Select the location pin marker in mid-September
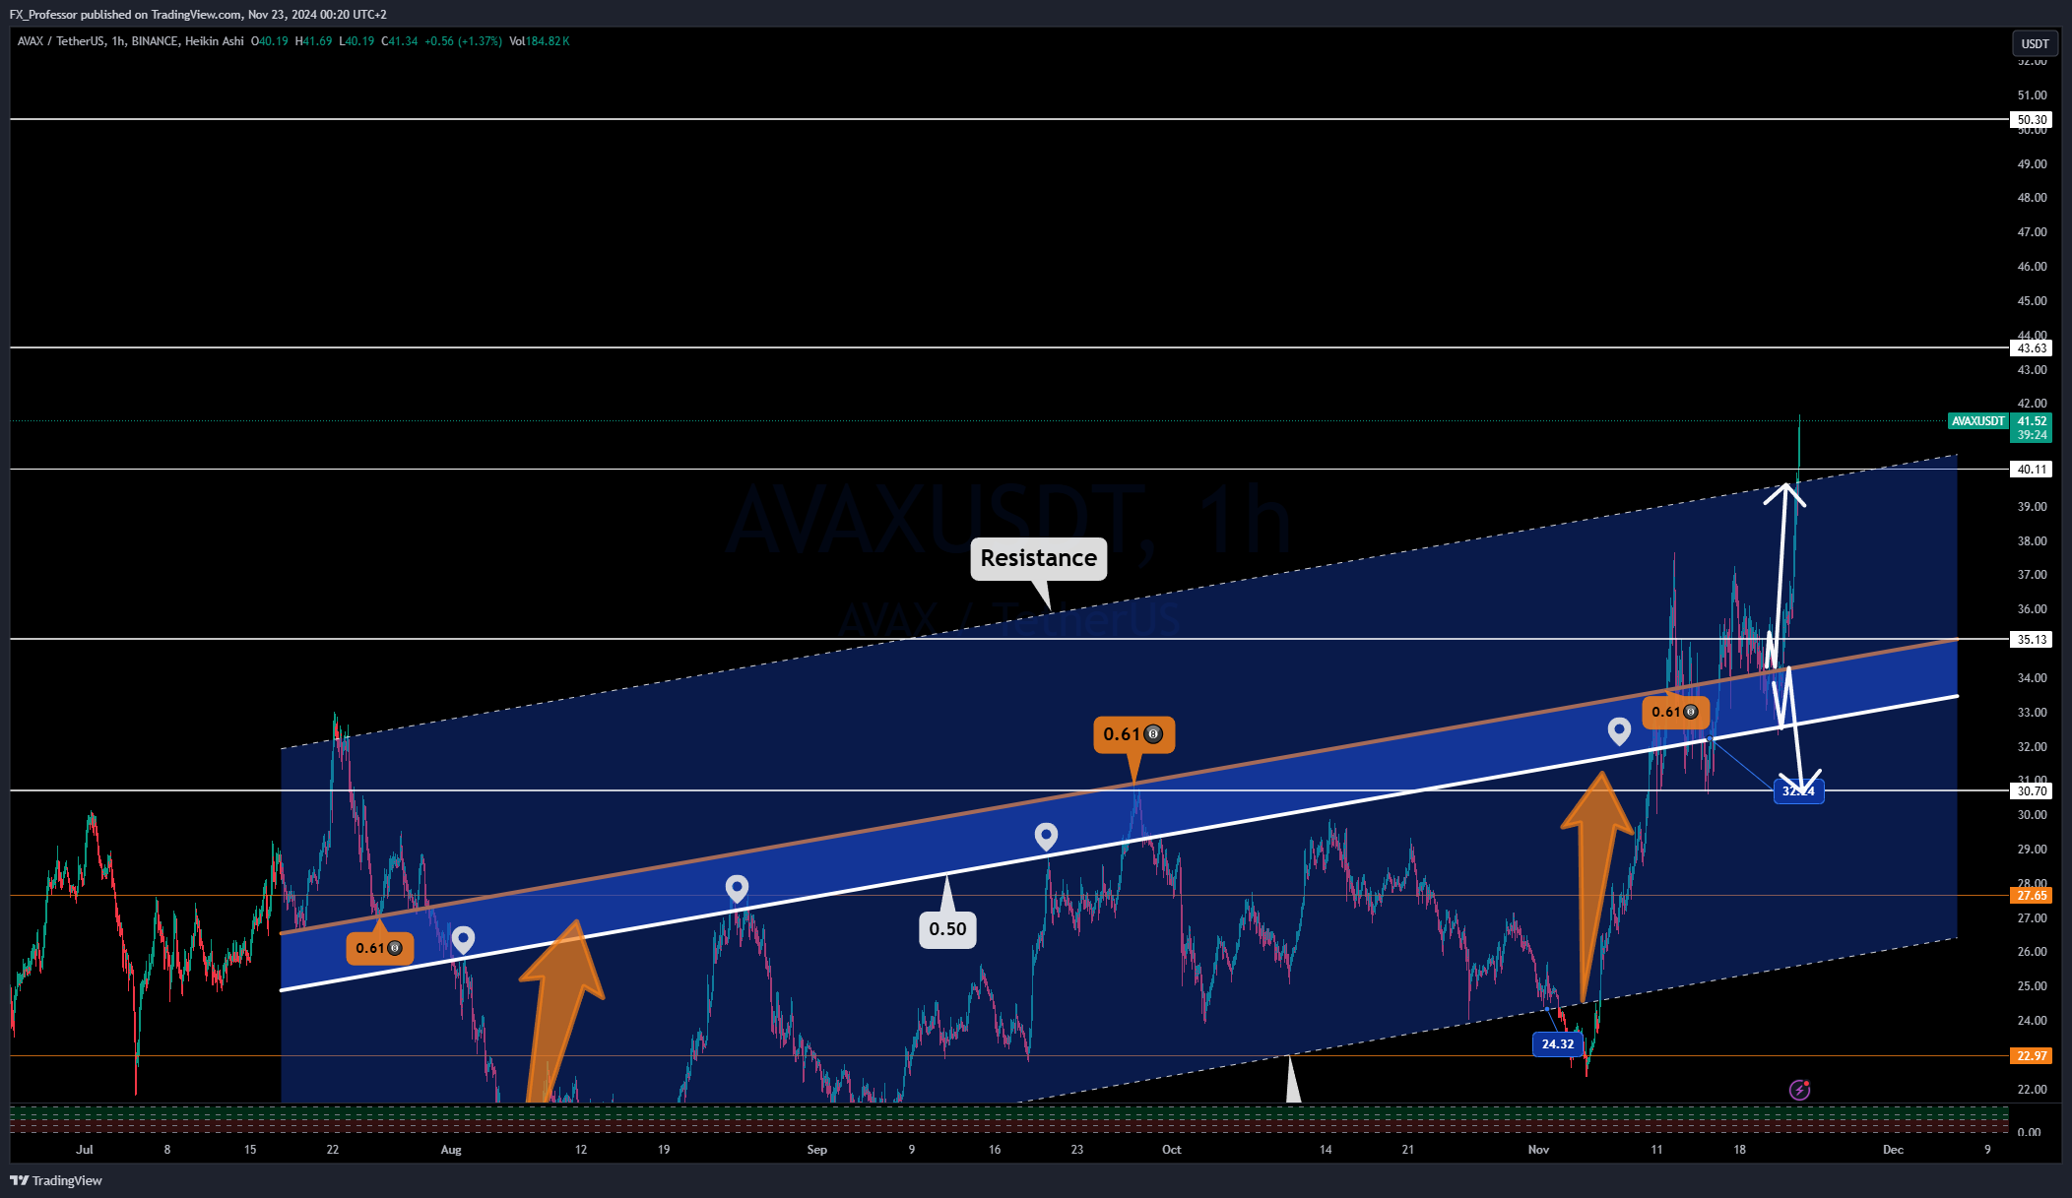The image size is (2072, 1198). tap(1046, 837)
